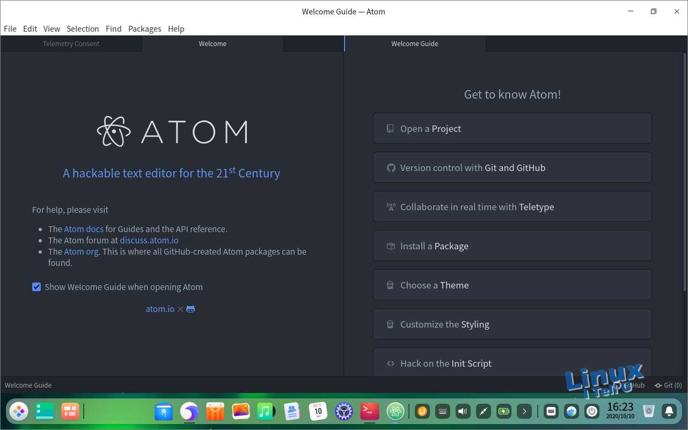The width and height of the screenshot is (688, 430).
Task: Click the blue globe dock icon
Action: (x=572, y=411)
